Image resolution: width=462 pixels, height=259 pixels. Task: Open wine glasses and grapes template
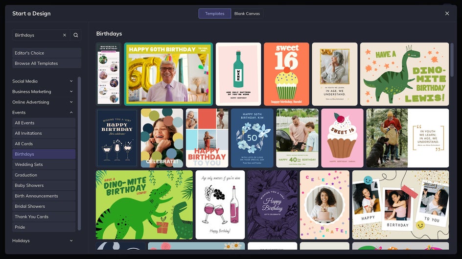coord(220,205)
